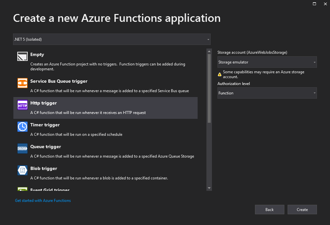Open Get started with Azure Functions link
330x225 pixels.
pos(42,200)
